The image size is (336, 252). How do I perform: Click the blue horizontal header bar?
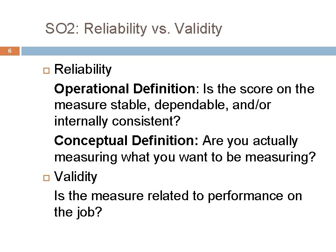pyautogui.click(x=177, y=51)
